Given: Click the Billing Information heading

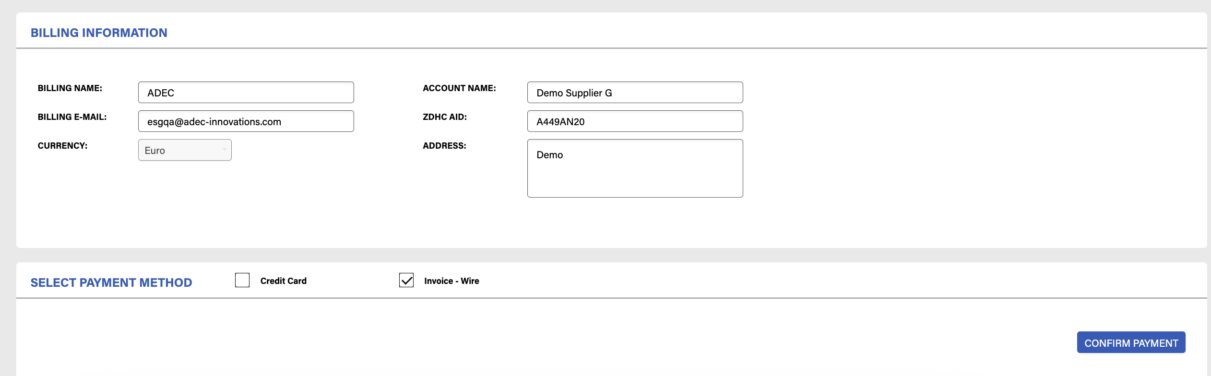Looking at the screenshot, I should [x=99, y=33].
